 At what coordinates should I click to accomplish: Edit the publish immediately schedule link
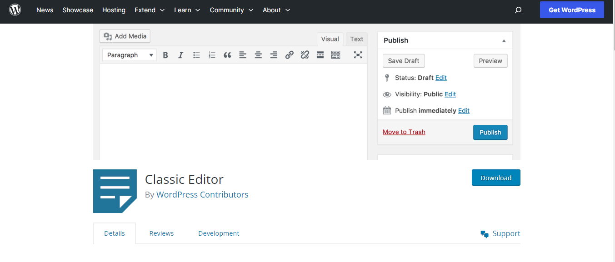[464, 110]
